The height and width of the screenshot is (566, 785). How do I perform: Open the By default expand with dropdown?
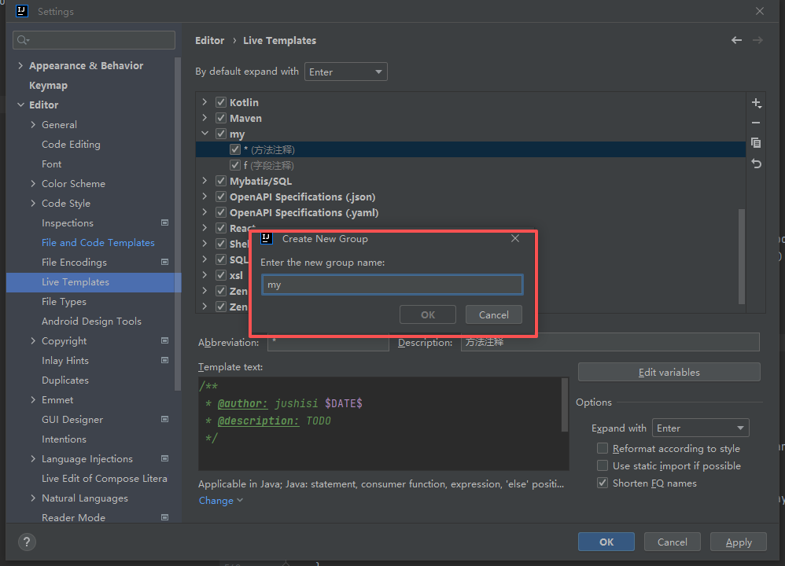click(x=346, y=72)
